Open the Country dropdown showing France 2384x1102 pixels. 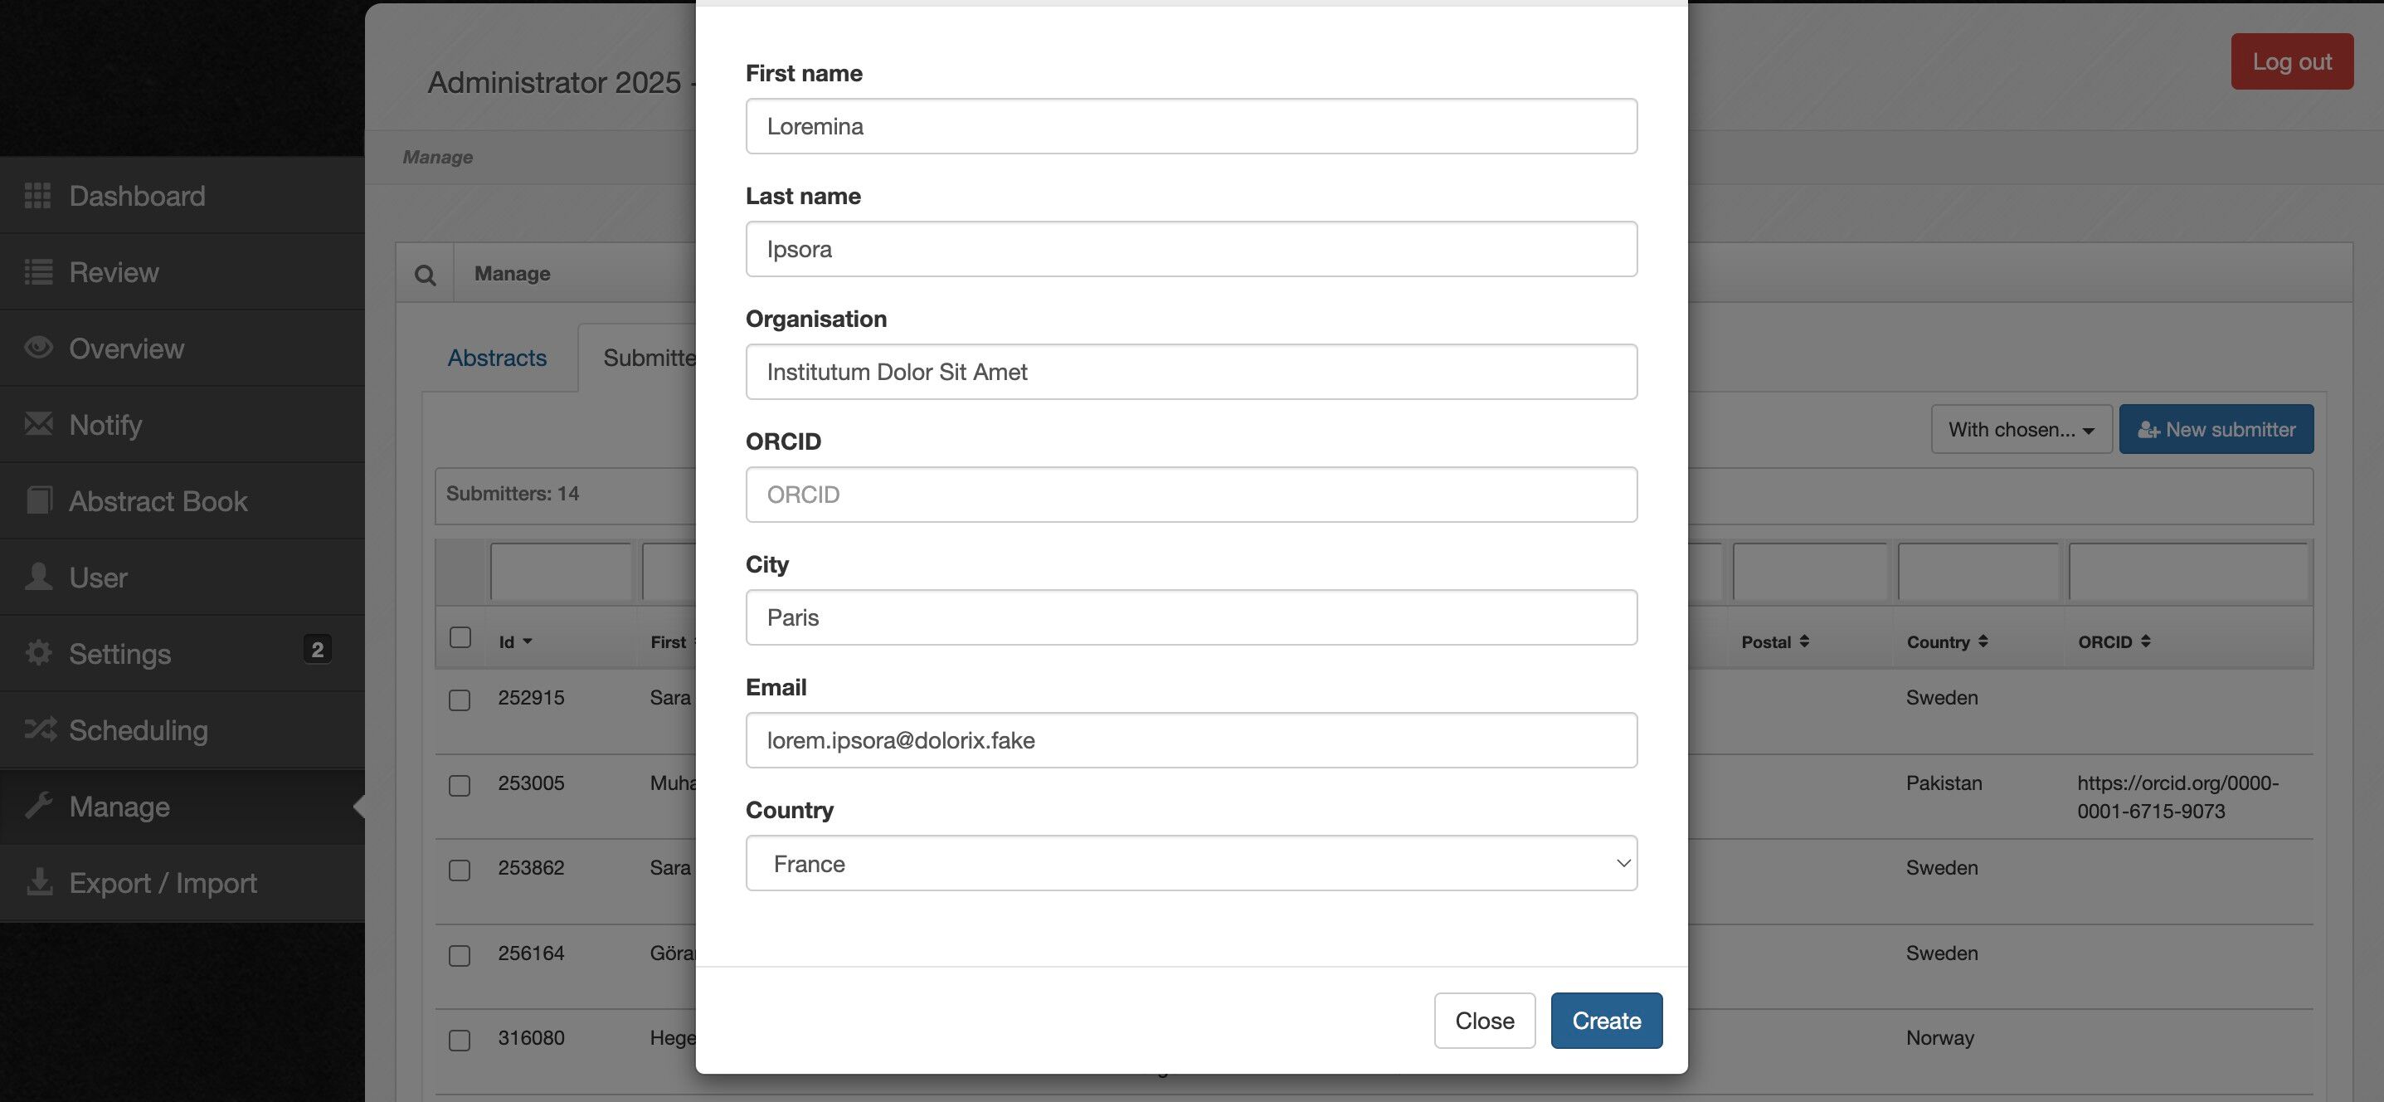click(1191, 863)
